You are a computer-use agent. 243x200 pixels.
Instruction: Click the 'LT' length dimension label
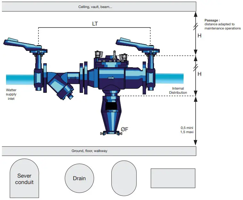point(95,24)
